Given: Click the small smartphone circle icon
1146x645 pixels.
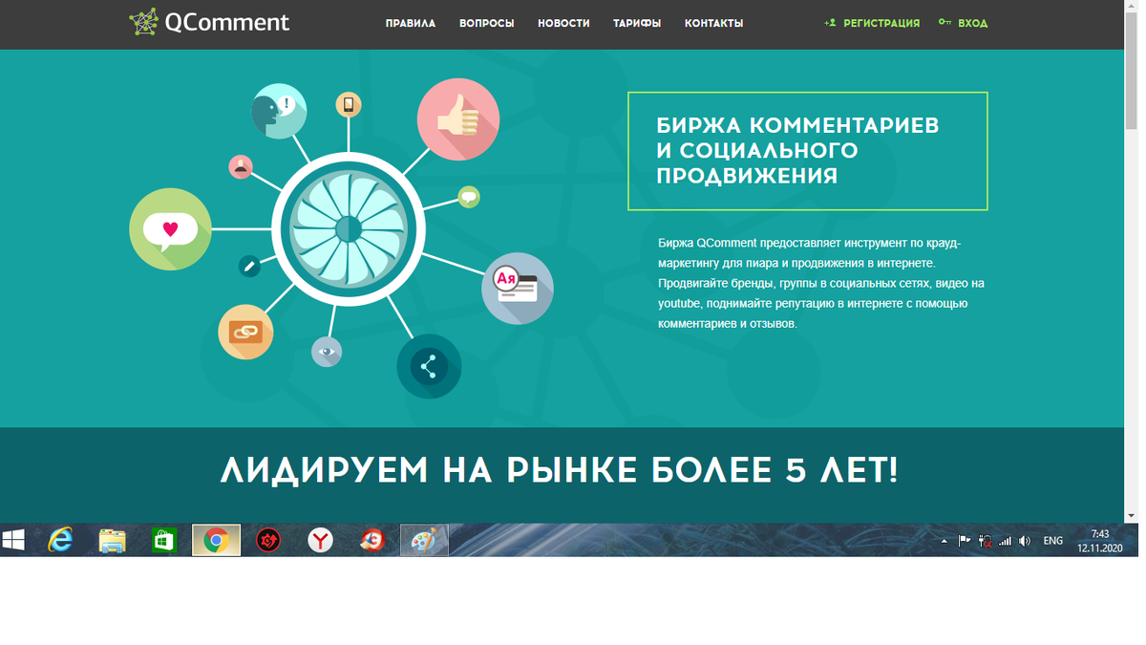Looking at the screenshot, I should click(349, 105).
